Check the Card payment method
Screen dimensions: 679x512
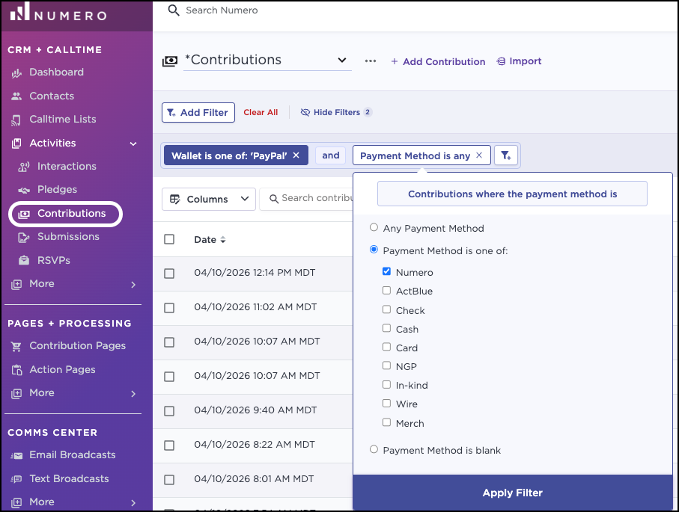387,347
